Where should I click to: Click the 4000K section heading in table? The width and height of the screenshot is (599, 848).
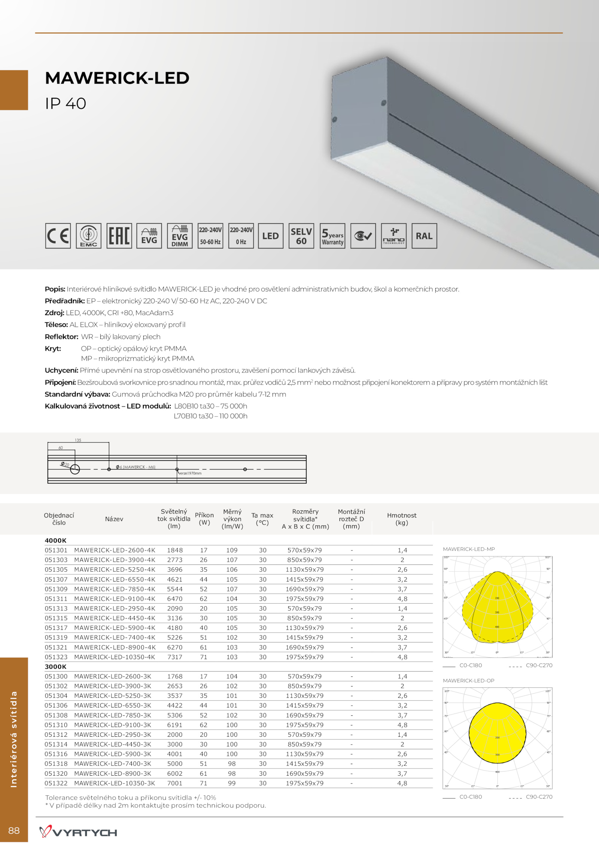click(55, 540)
